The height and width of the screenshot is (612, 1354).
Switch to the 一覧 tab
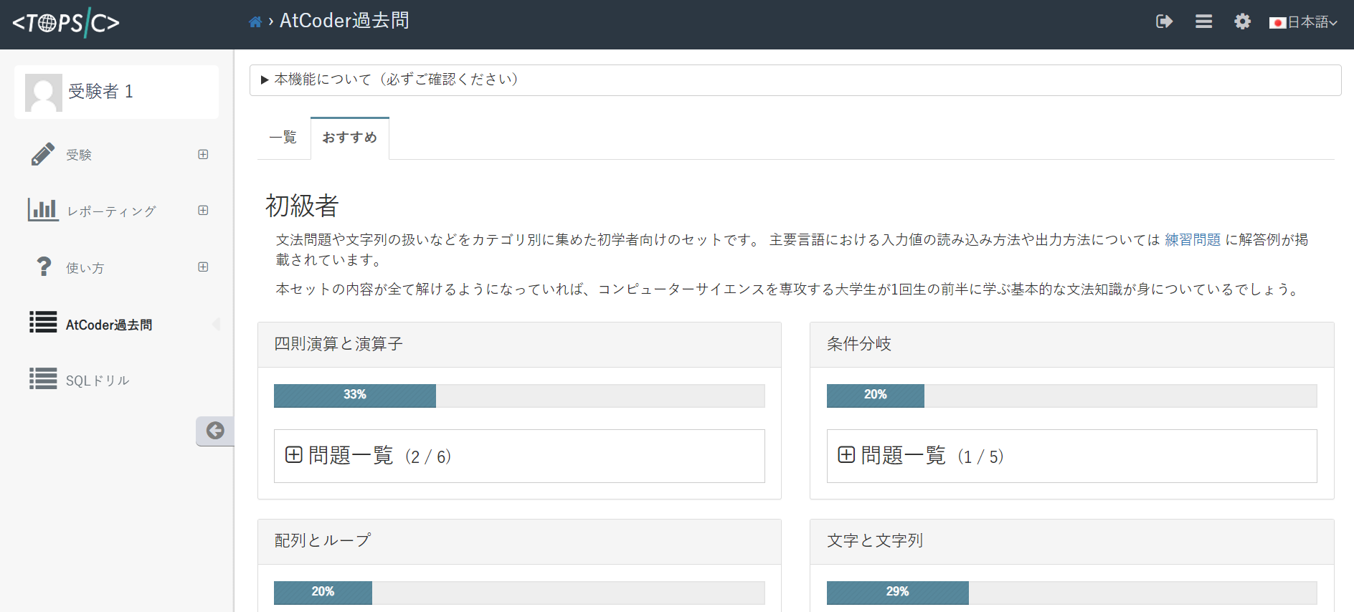pos(283,137)
